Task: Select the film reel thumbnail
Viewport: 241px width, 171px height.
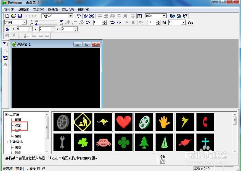Action: [x=144, y=122]
